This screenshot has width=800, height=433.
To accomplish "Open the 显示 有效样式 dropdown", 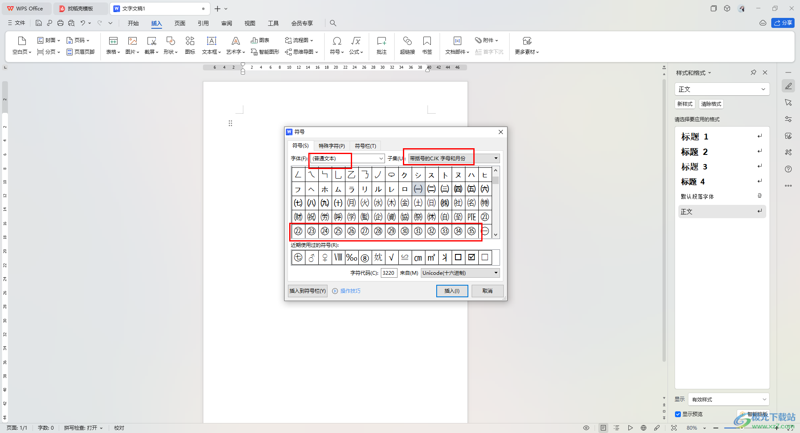I will [728, 399].
